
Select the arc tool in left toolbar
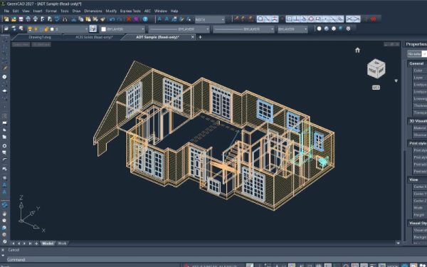tap(4, 159)
